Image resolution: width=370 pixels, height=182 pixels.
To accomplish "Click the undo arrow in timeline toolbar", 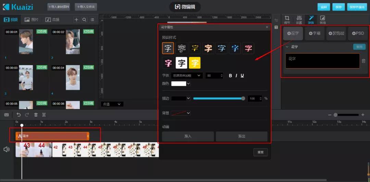I will pos(18,115).
